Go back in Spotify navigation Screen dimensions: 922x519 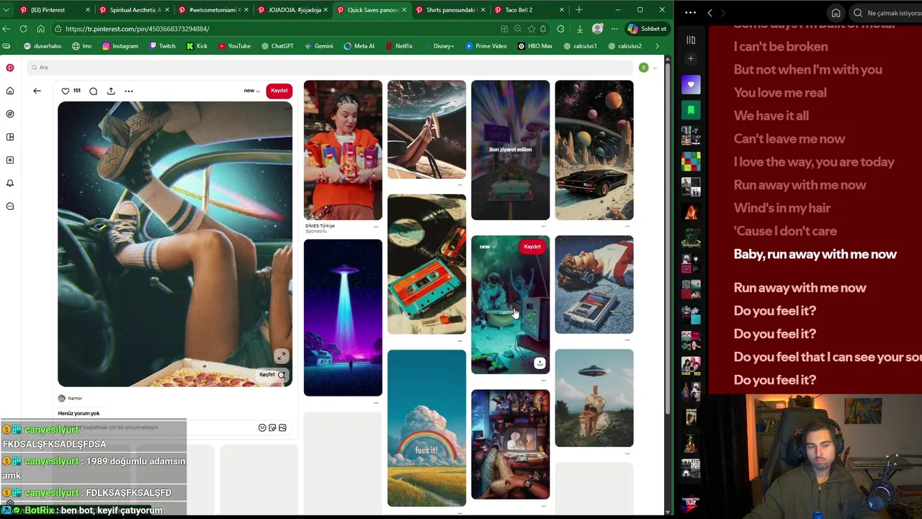pyautogui.click(x=710, y=13)
